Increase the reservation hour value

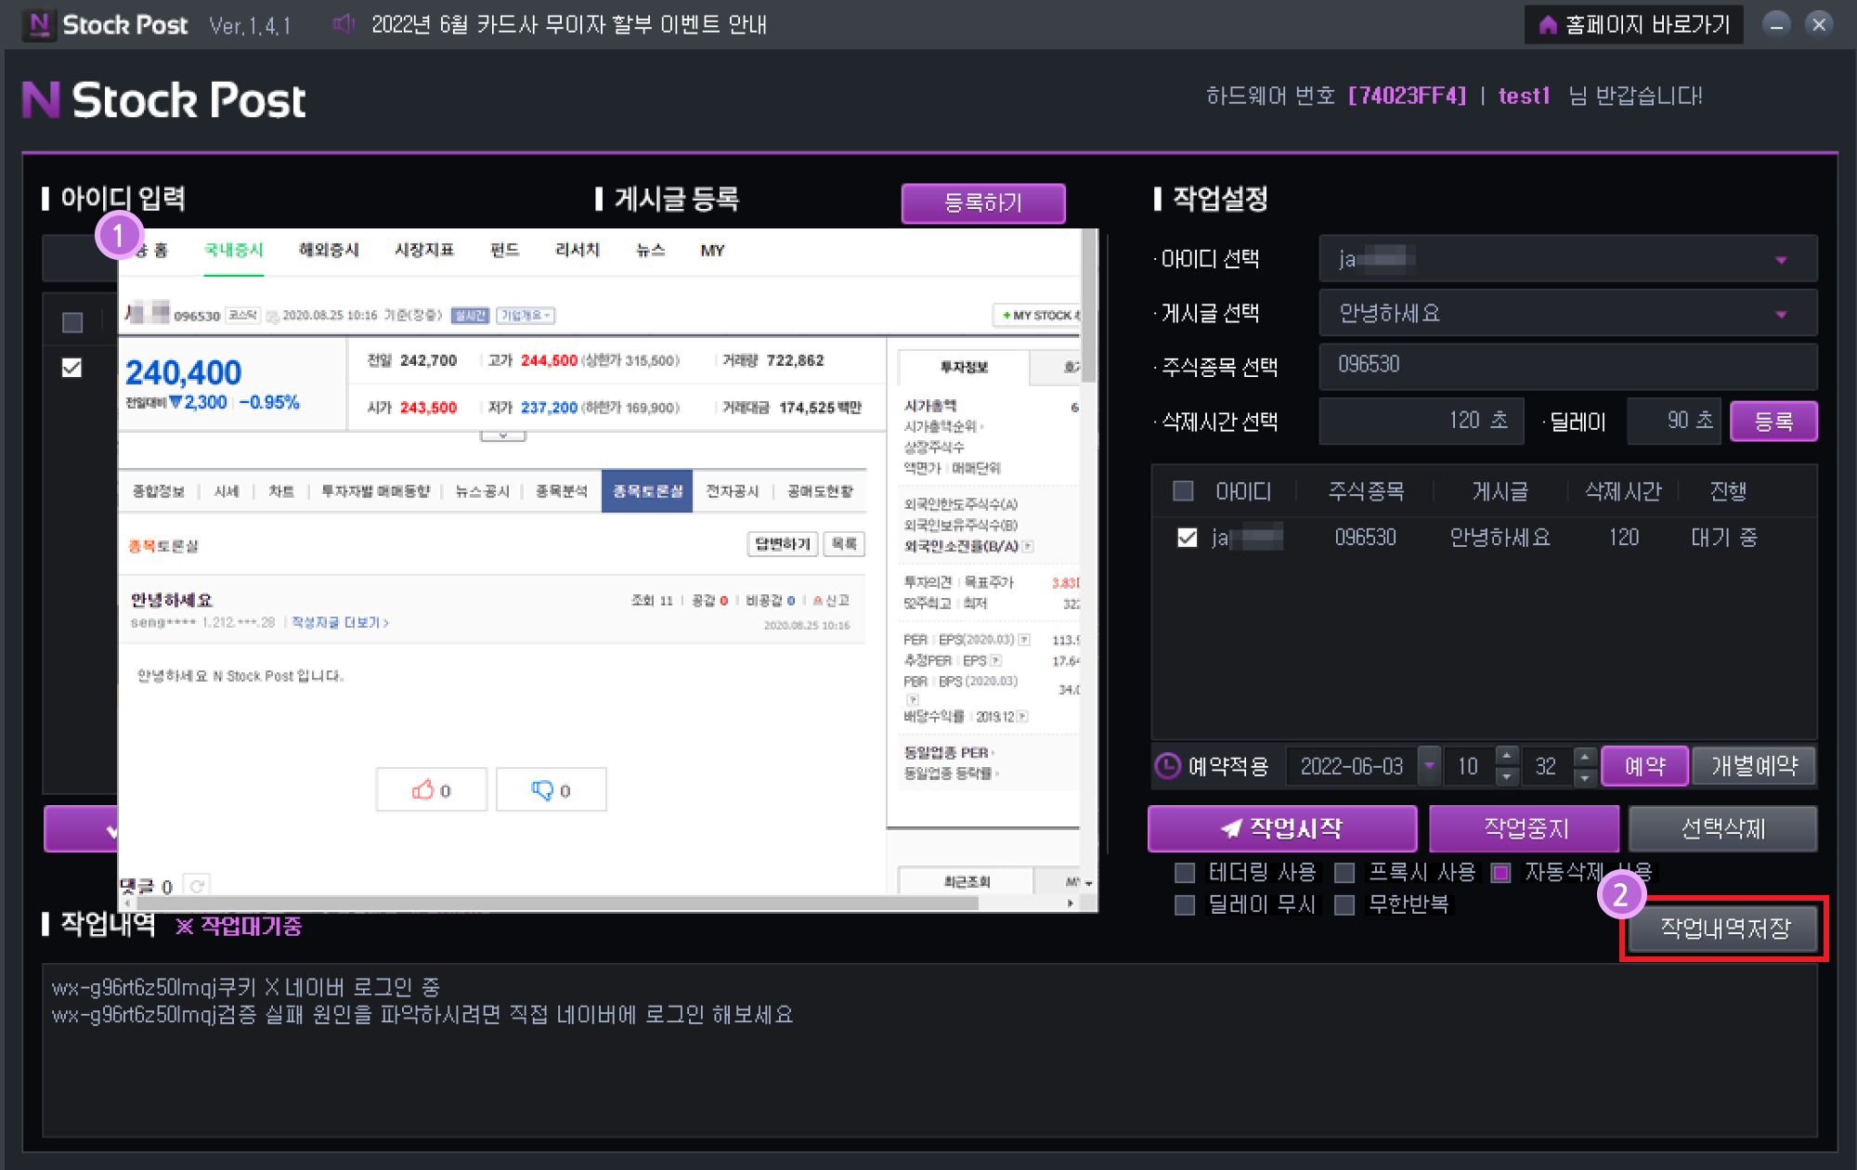point(1508,756)
